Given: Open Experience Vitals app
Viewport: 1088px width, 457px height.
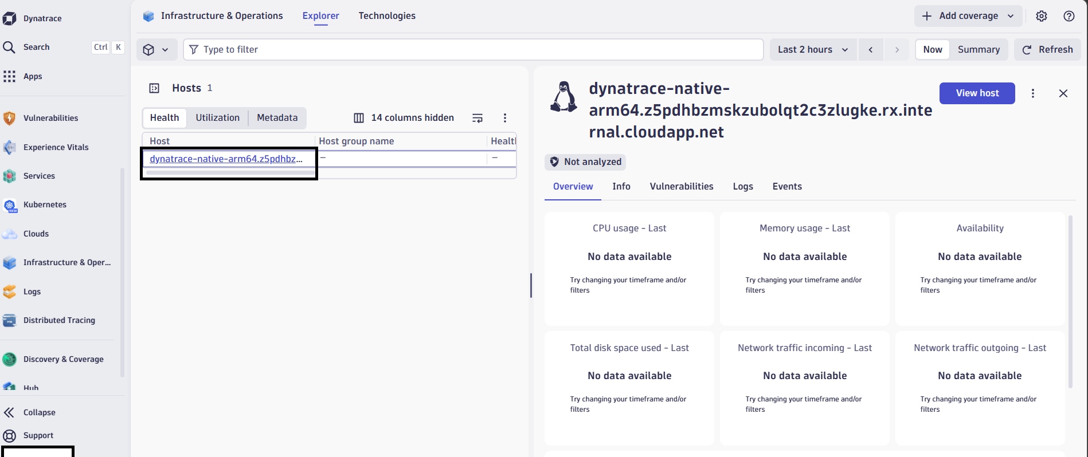Looking at the screenshot, I should pos(56,147).
